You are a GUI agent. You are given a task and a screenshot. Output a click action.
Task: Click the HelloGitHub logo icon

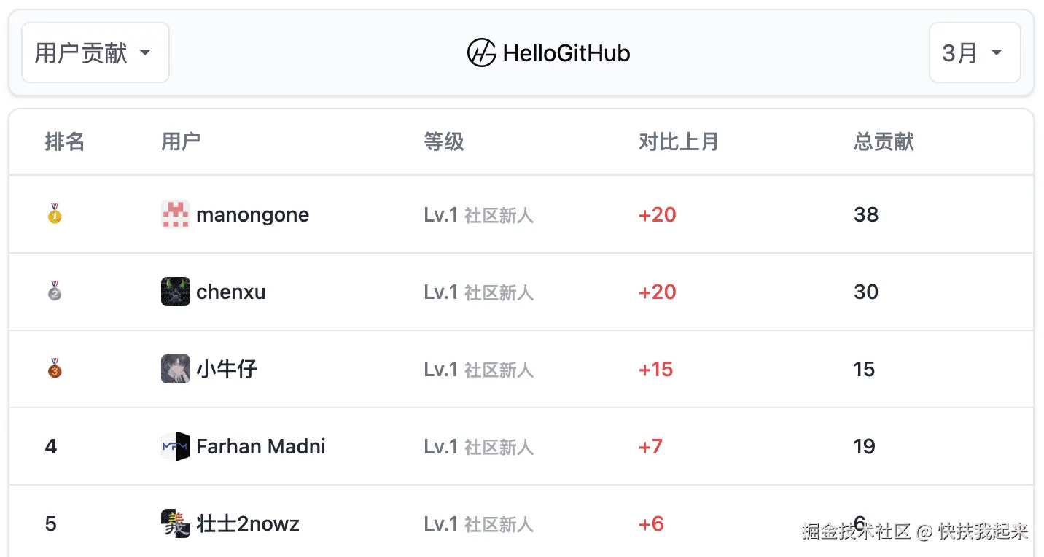[x=481, y=52]
